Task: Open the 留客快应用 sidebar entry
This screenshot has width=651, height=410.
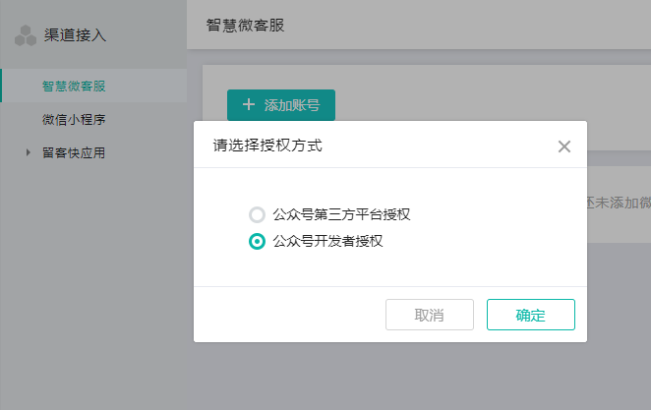Action: [x=73, y=152]
